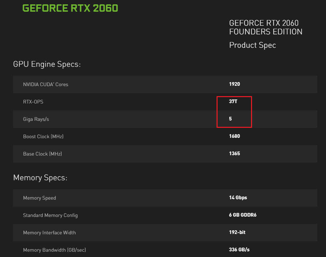Click the RTX-OPS row label

(33, 102)
